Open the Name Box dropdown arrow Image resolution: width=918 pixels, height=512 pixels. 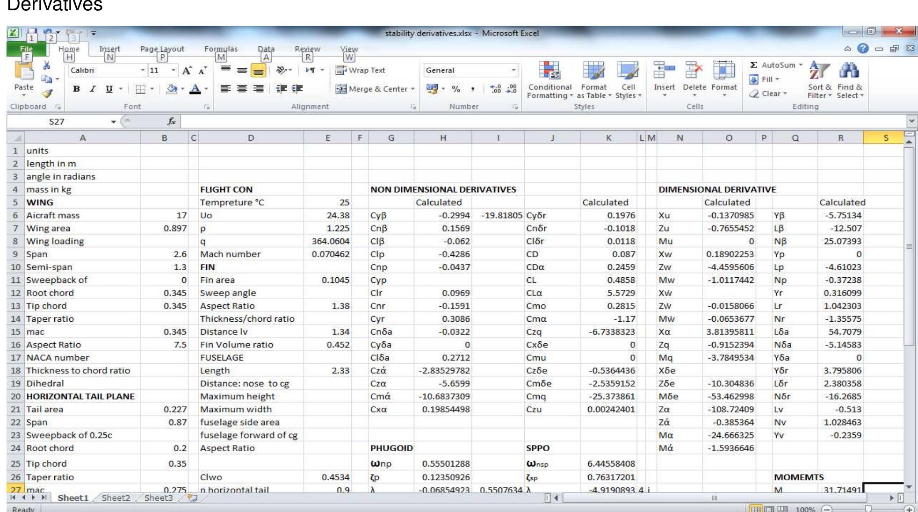pos(113,122)
